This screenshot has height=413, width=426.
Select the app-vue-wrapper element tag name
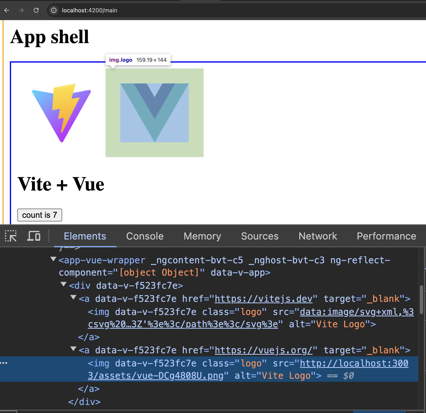105,260
